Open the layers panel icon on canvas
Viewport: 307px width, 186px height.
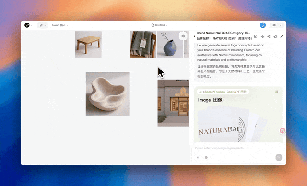point(183,36)
